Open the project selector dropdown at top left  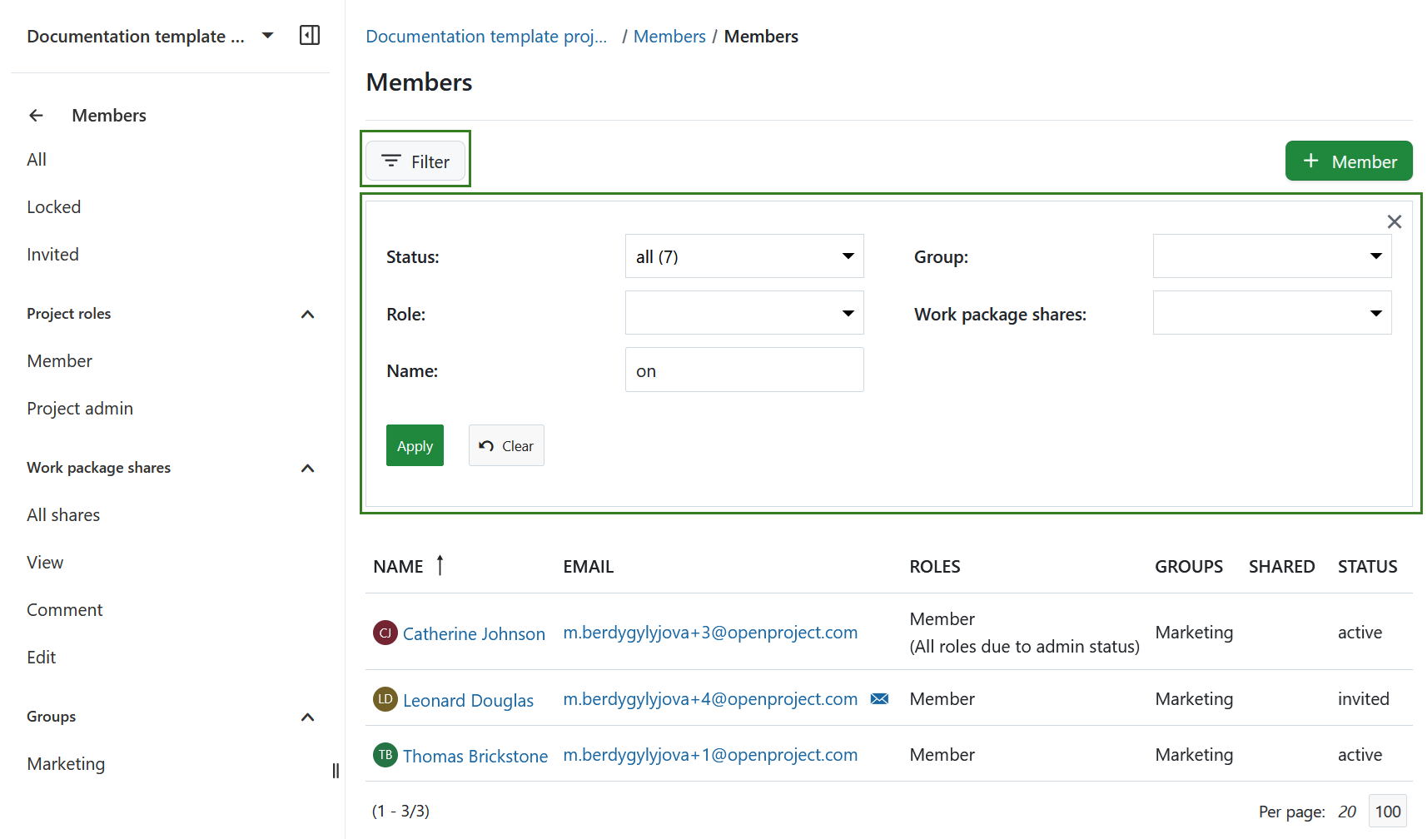click(x=266, y=35)
